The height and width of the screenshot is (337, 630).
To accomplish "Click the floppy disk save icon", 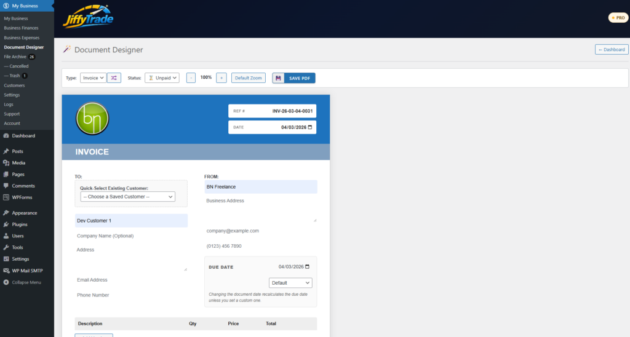I will coord(279,78).
